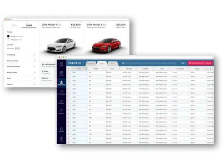This screenshot has height=167, width=223.
Task: Click Extract data from website button
Action: [x=200, y=63]
